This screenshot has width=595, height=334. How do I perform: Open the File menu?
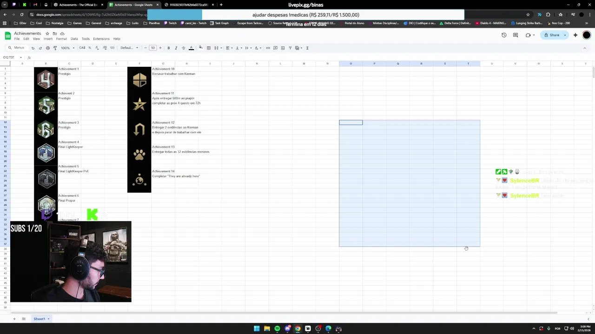point(17,39)
